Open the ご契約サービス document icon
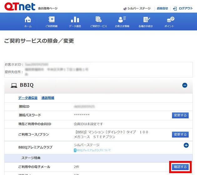Screen dimensions: 197x175 click(98, 20)
